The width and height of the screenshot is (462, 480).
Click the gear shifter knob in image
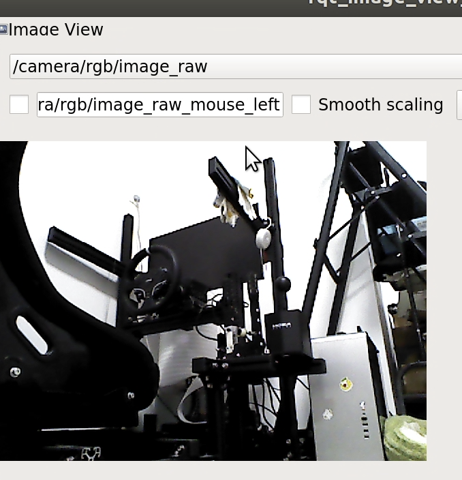point(282,284)
